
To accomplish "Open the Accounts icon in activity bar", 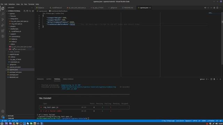I will 3,111.
